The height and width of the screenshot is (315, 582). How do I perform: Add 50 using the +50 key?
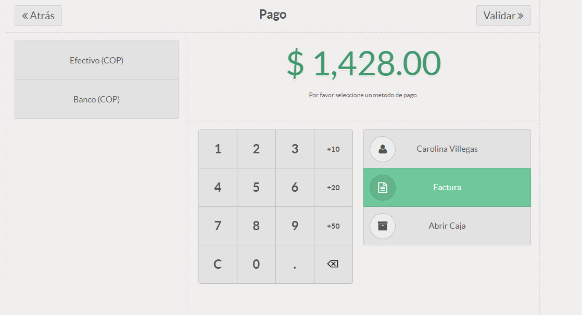point(333,226)
